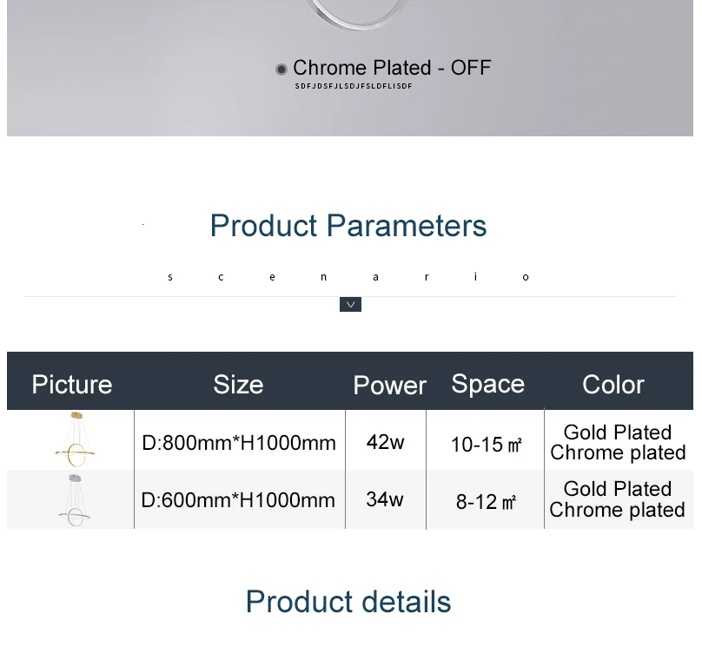Click the Color column header
This screenshot has width=702, height=647.
pos(613,384)
